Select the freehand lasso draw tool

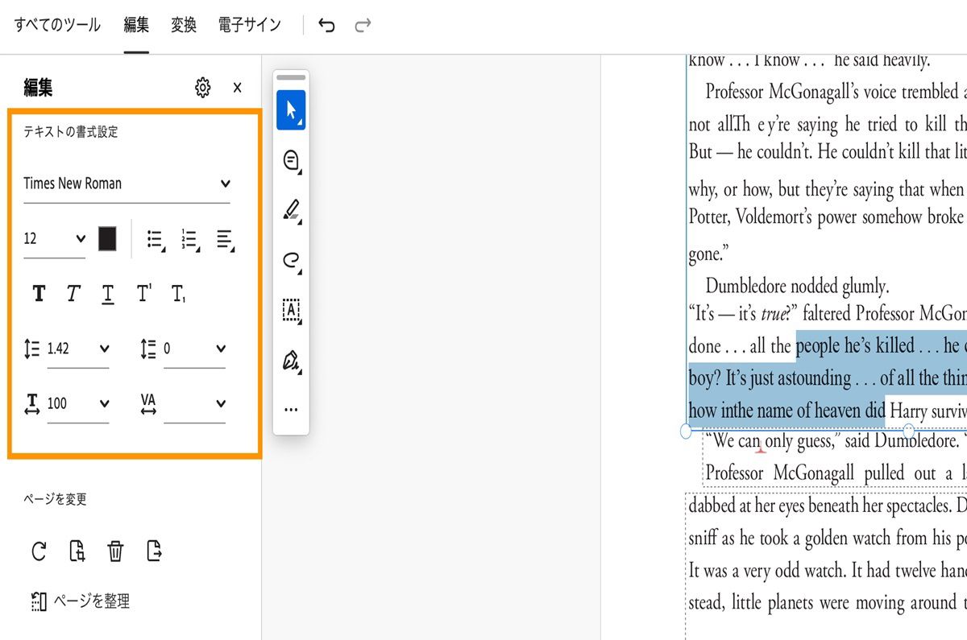[x=291, y=260]
